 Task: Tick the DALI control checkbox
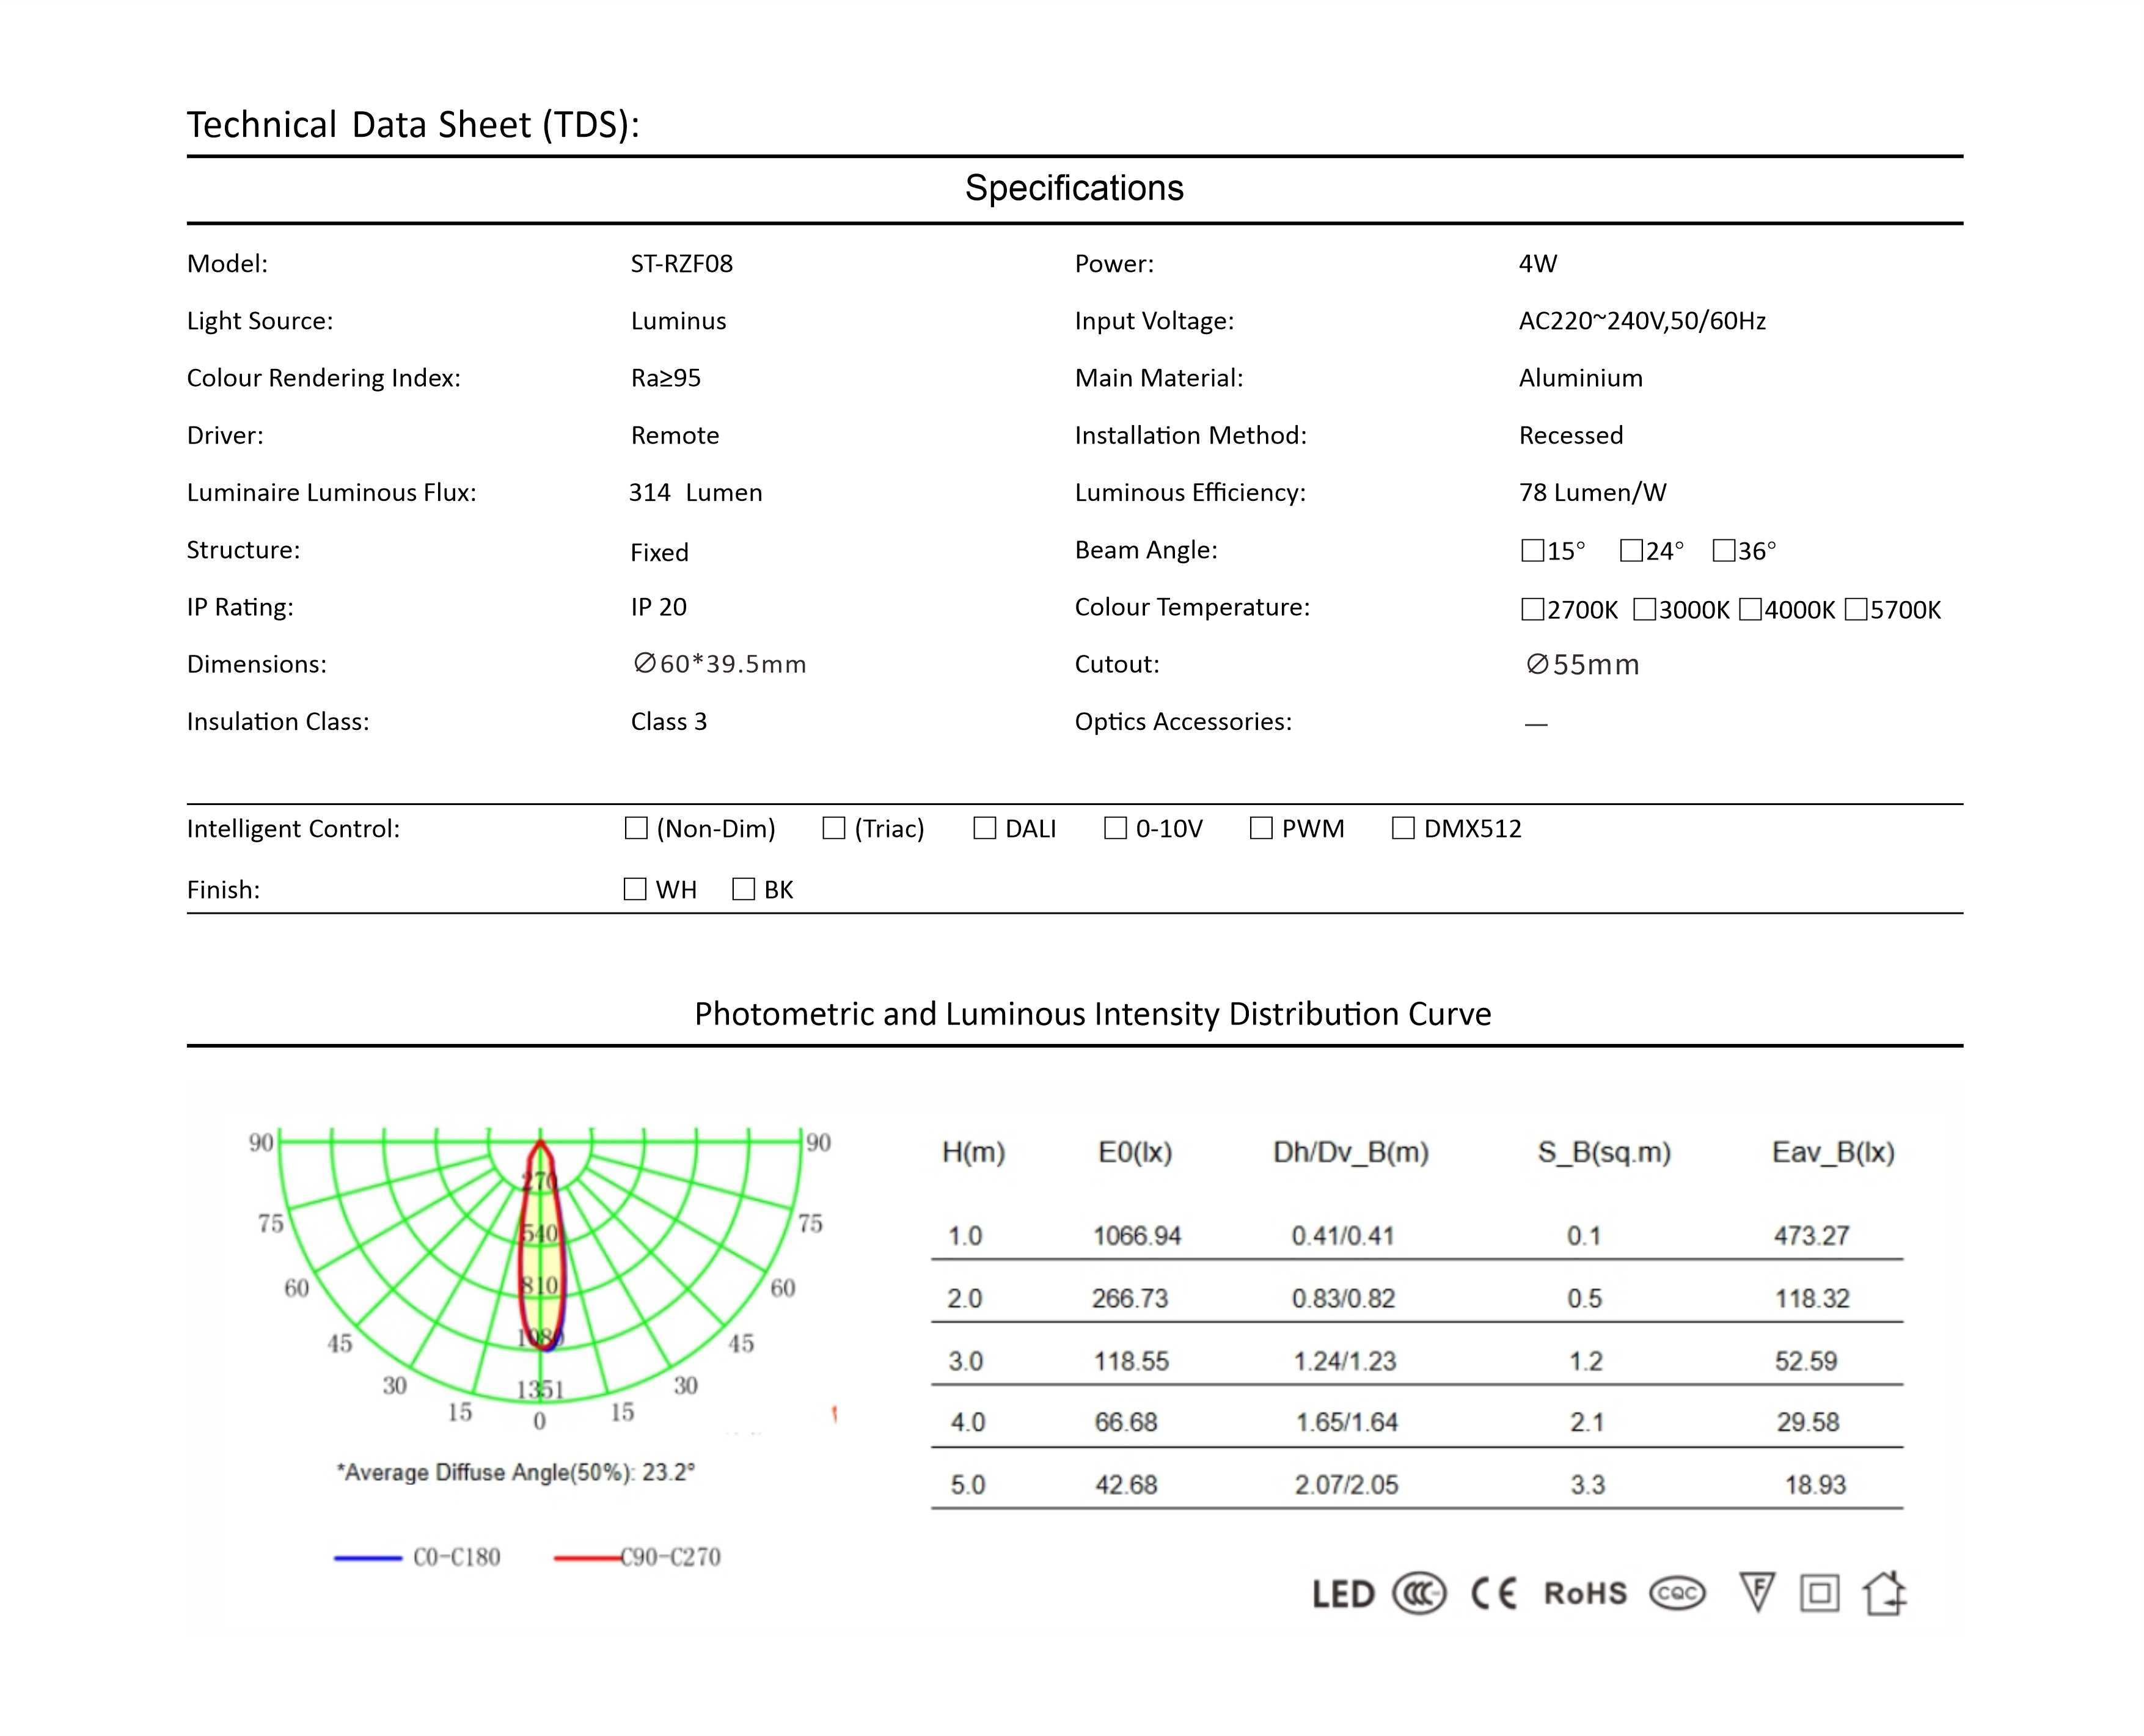[x=984, y=828]
